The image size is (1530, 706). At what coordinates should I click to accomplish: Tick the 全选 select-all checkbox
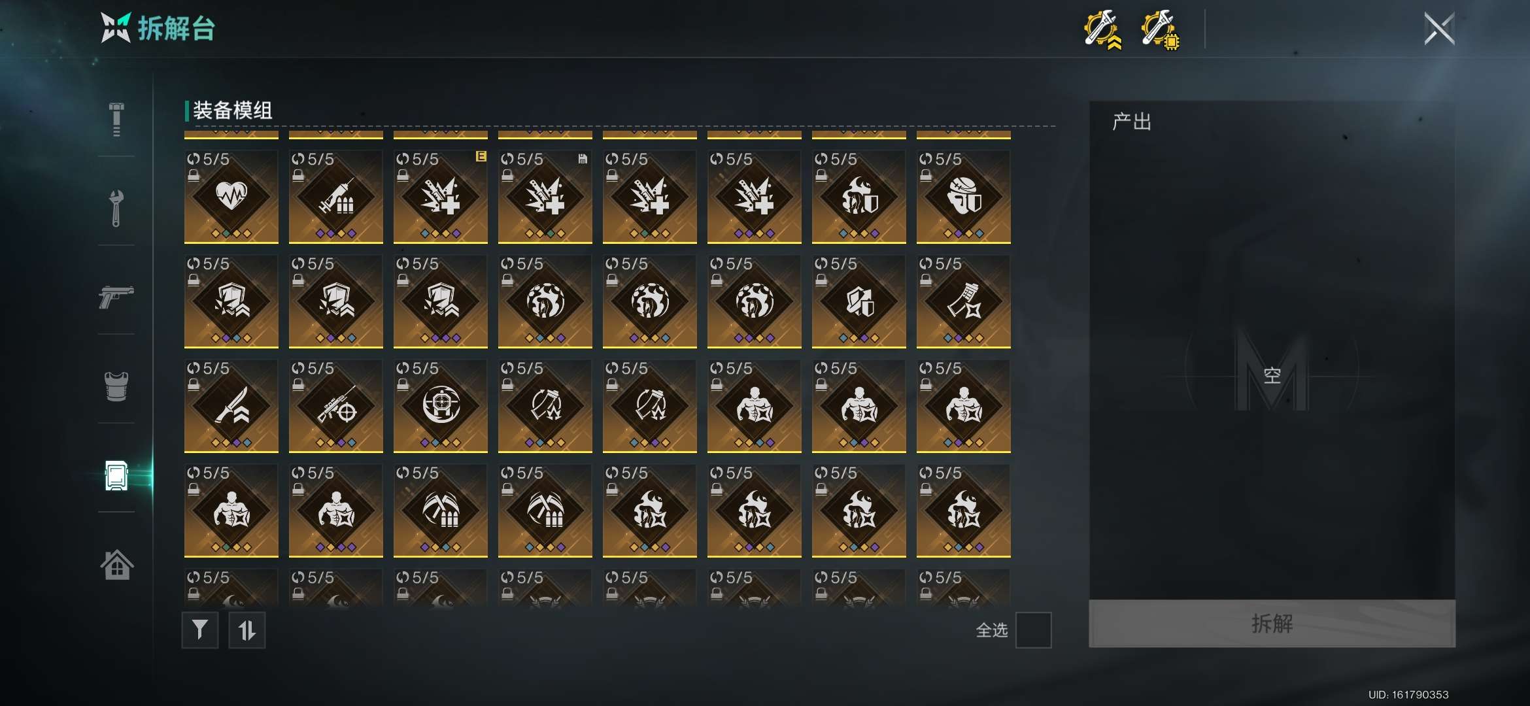[x=1033, y=630]
